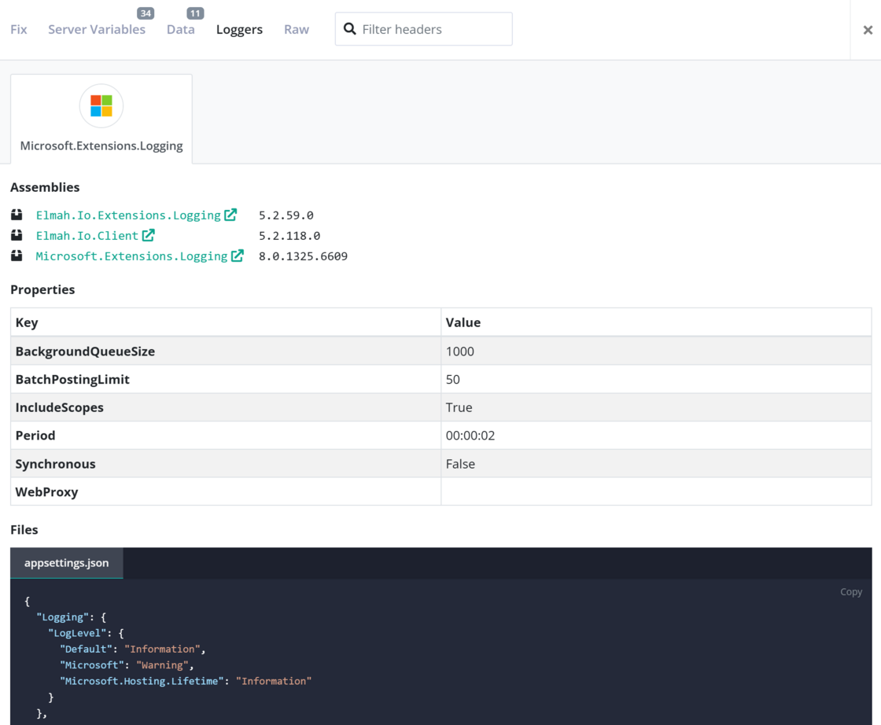Viewport: 881px width, 725px height.
Task: Click the Value column header
Action: pyautogui.click(x=656, y=322)
